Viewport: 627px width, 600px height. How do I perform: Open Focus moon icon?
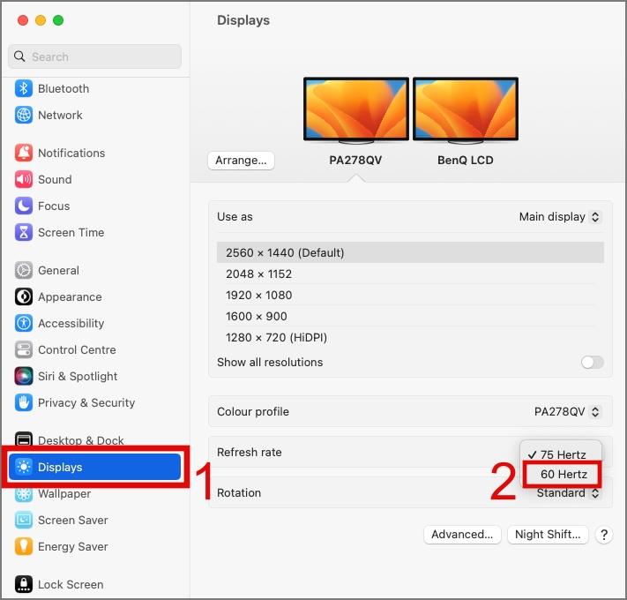coord(24,206)
